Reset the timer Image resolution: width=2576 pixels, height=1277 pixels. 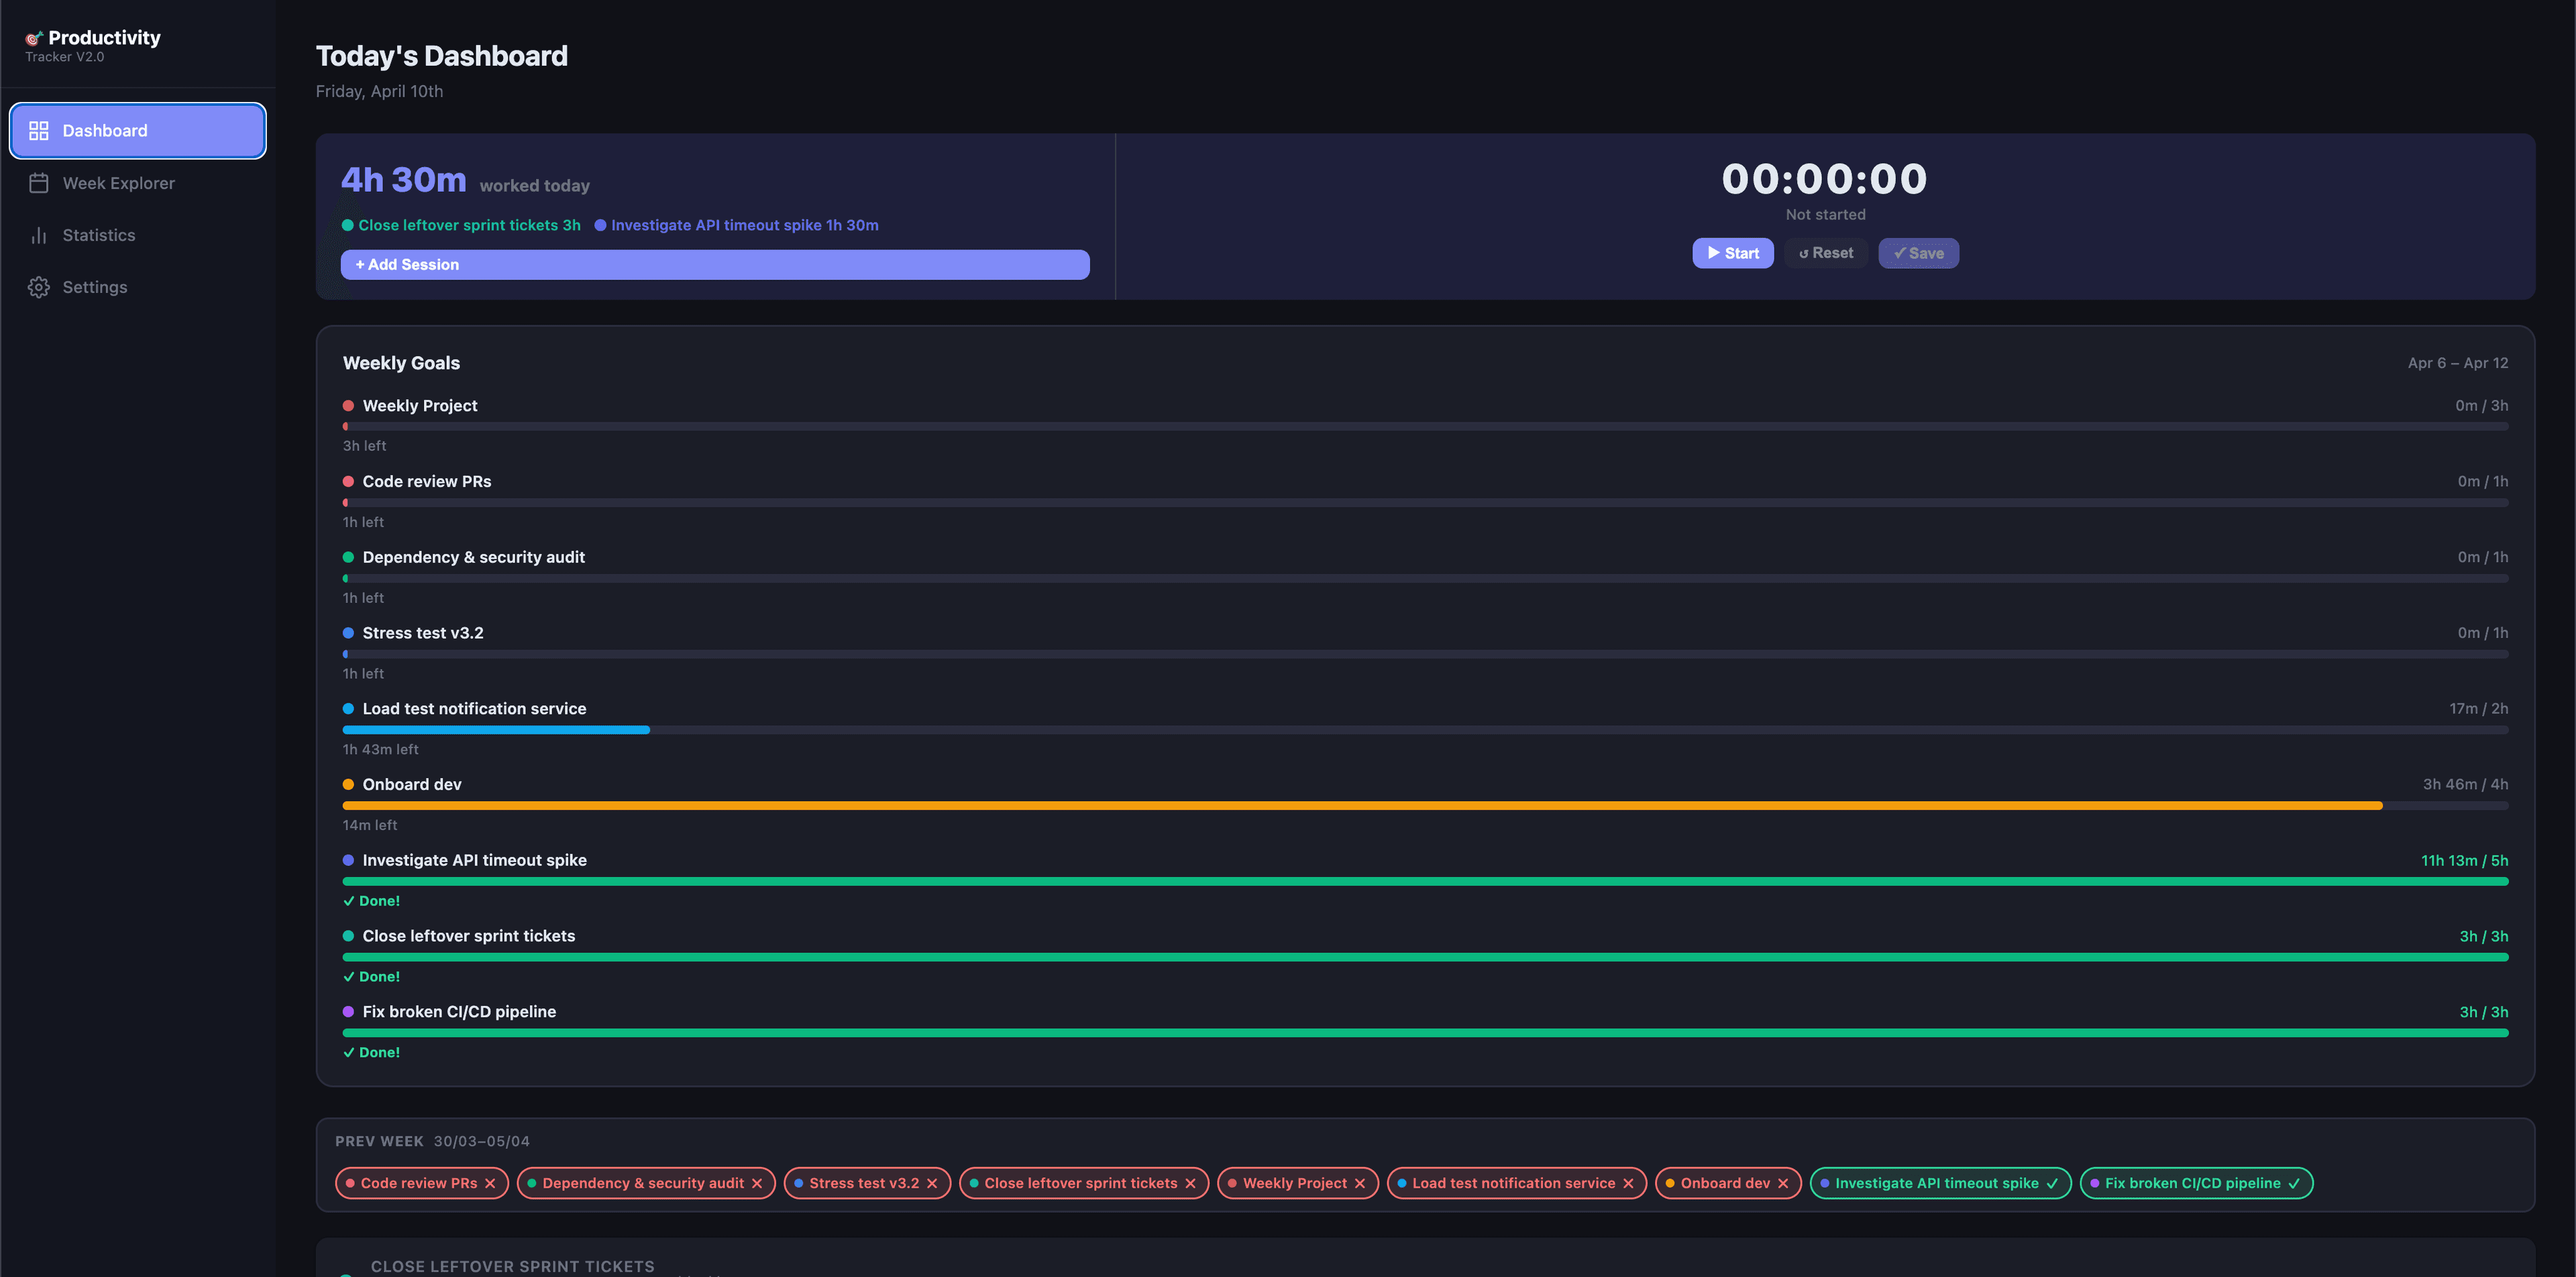pyautogui.click(x=1826, y=253)
